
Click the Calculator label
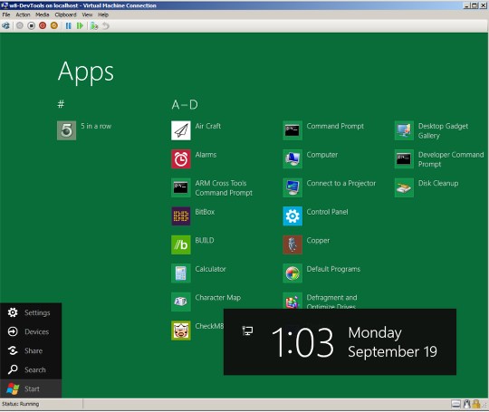(210, 269)
